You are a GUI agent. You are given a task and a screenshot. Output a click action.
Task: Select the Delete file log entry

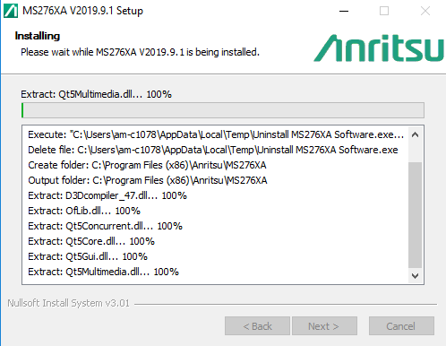point(213,150)
